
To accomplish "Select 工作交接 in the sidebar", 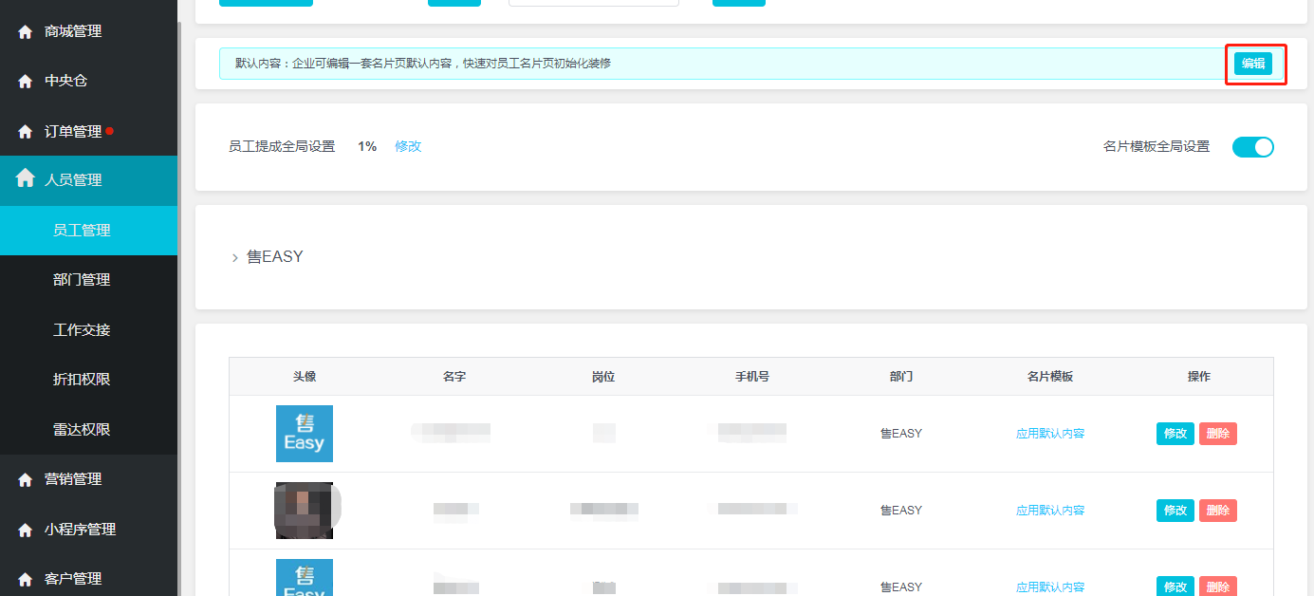I will (x=82, y=330).
